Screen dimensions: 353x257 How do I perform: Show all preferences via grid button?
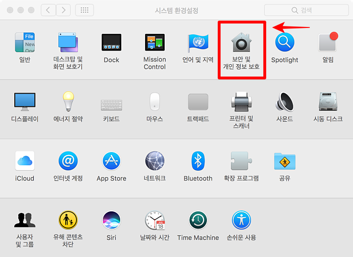click(84, 10)
